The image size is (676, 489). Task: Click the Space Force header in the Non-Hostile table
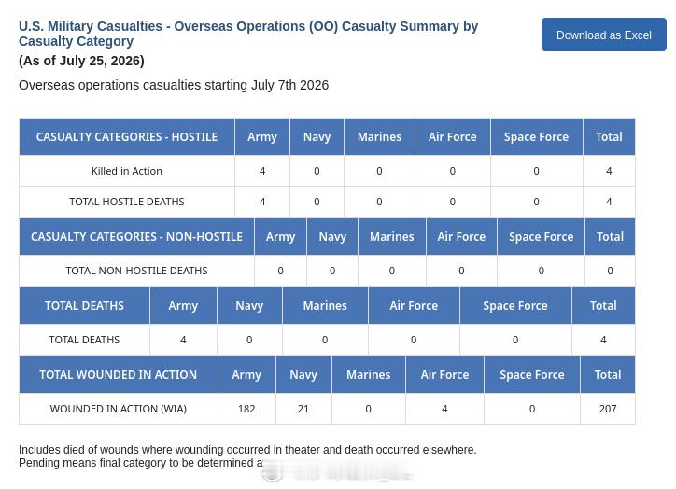[x=541, y=237]
